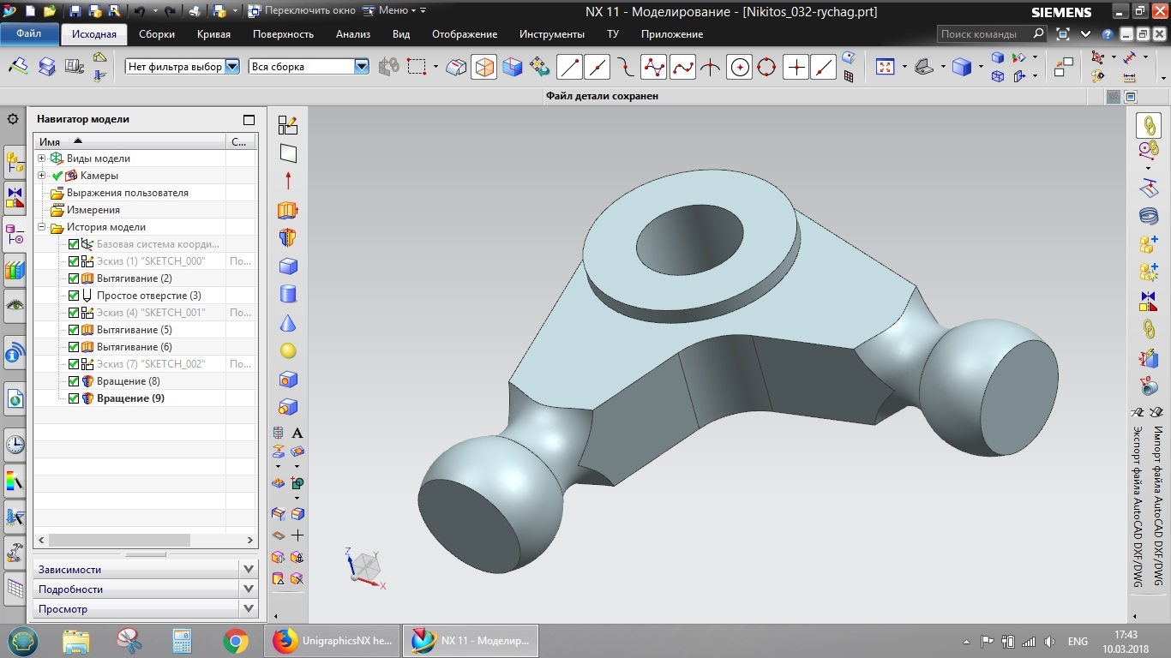Screen dimensions: 1171x658
Task: Open the sketch tool in vertical toolbar
Action: click(288, 126)
